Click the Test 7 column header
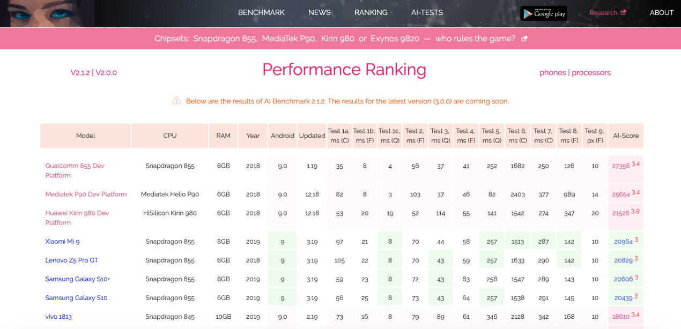The height and width of the screenshot is (329, 681). click(x=543, y=136)
